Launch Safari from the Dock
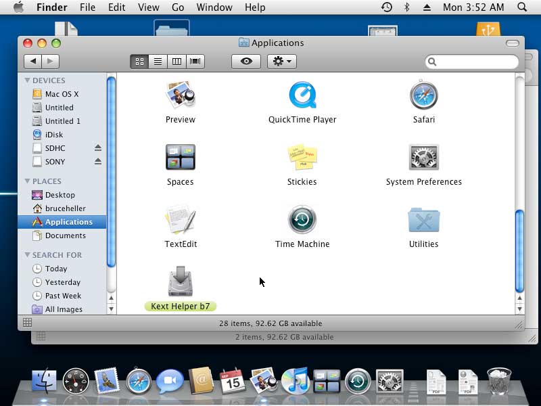The height and width of the screenshot is (406, 541). (x=139, y=381)
